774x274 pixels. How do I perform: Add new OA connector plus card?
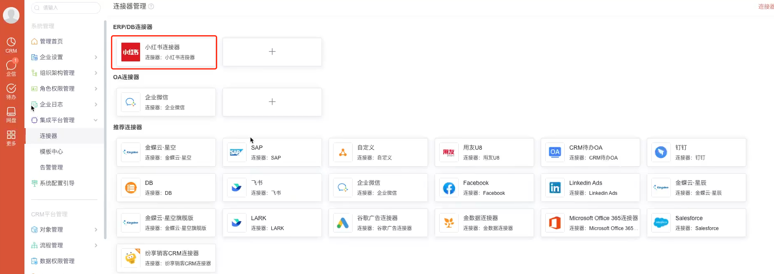(x=272, y=102)
